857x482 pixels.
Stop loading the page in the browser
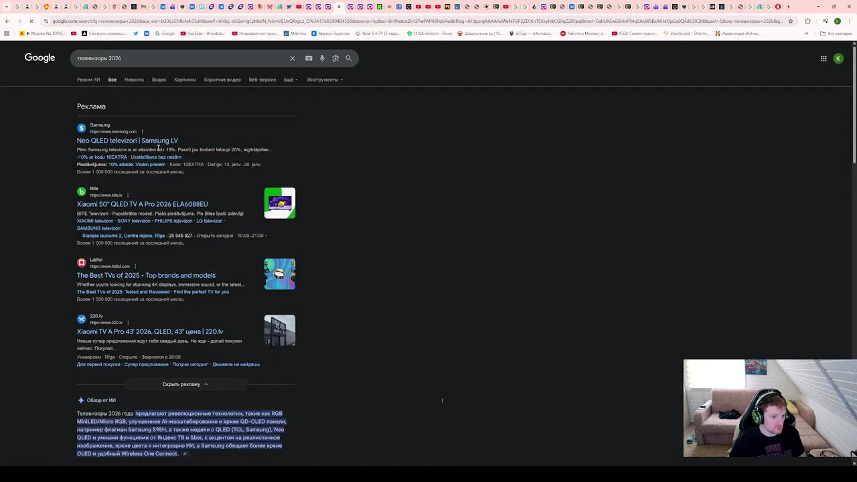(x=31, y=21)
